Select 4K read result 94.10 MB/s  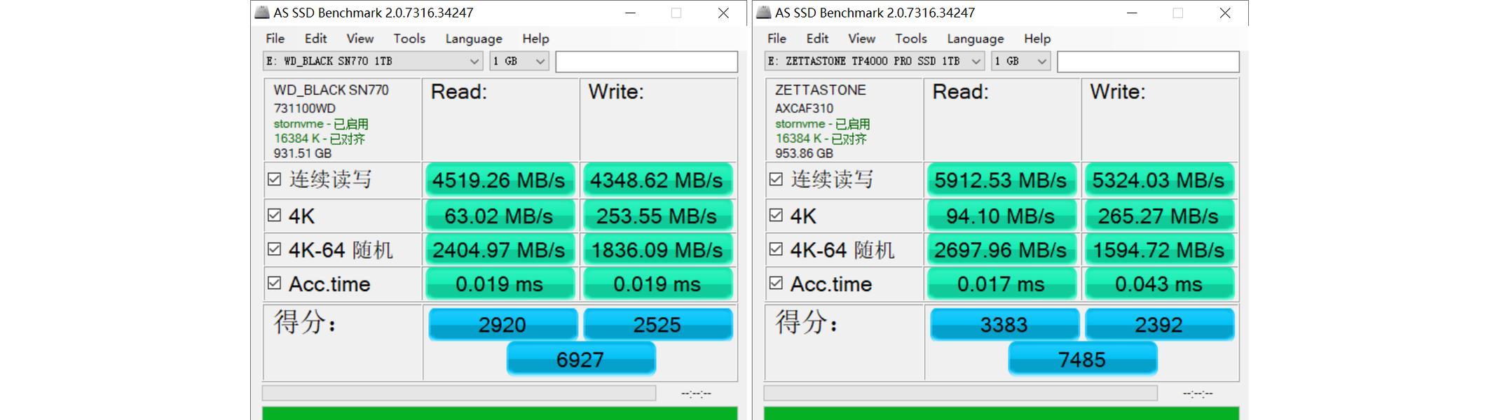coord(1001,216)
